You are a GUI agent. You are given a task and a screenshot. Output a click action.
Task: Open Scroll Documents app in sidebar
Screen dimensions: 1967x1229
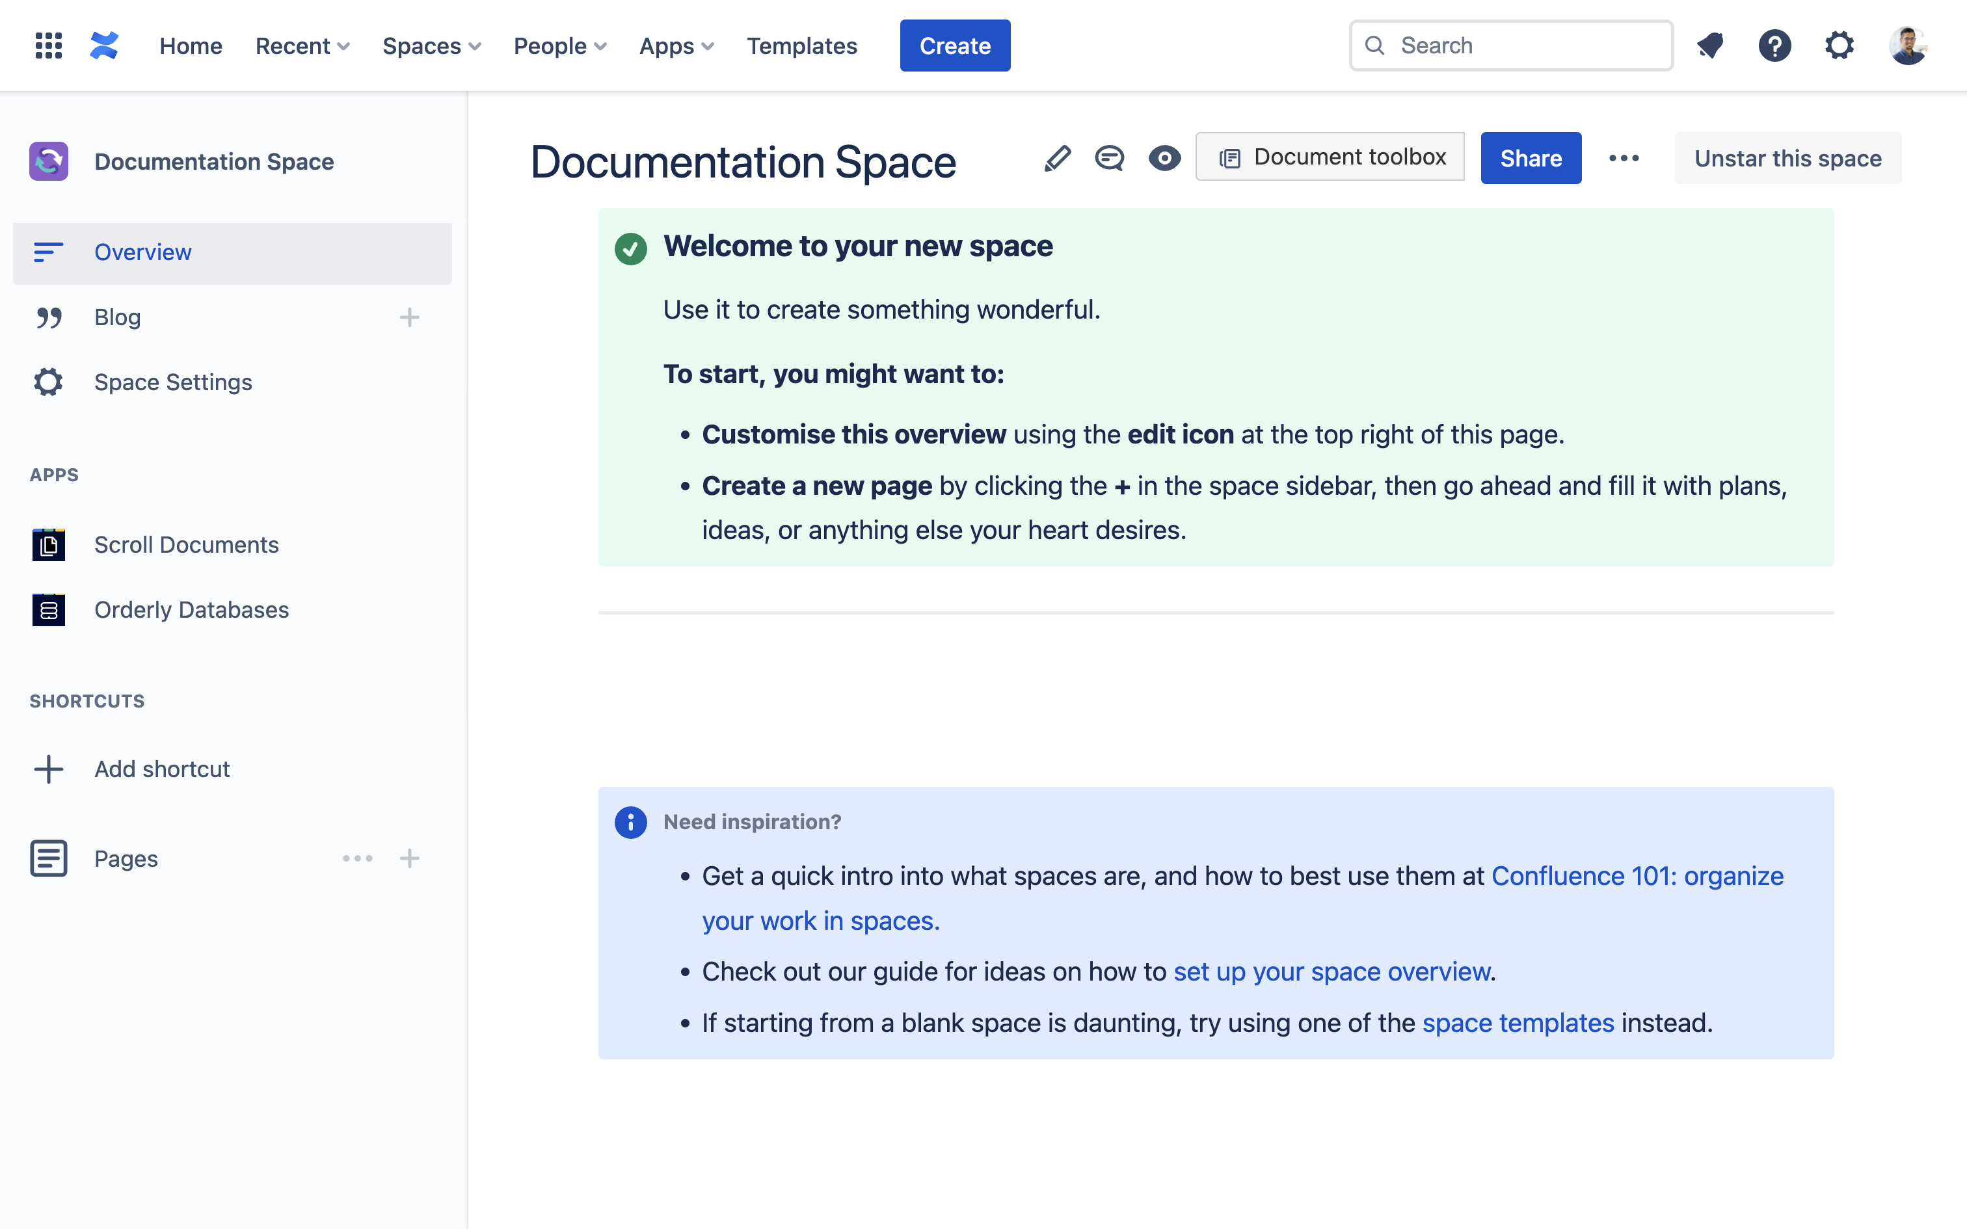tap(186, 545)
